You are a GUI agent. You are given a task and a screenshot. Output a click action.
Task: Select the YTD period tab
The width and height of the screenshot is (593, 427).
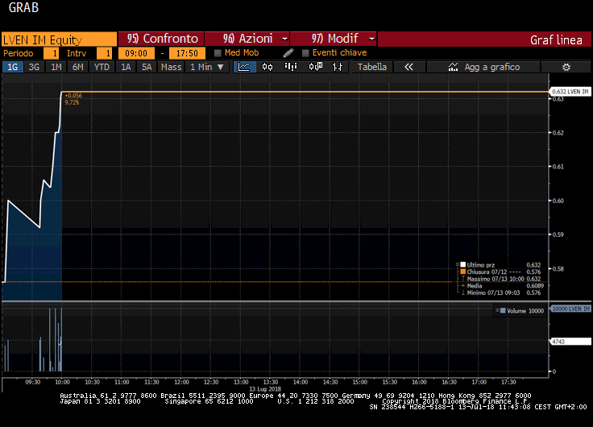[x=102, y=67]
